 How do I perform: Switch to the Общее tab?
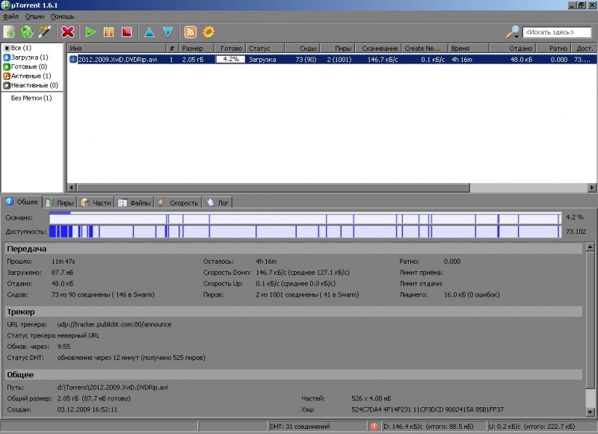(x=22, y=202)
